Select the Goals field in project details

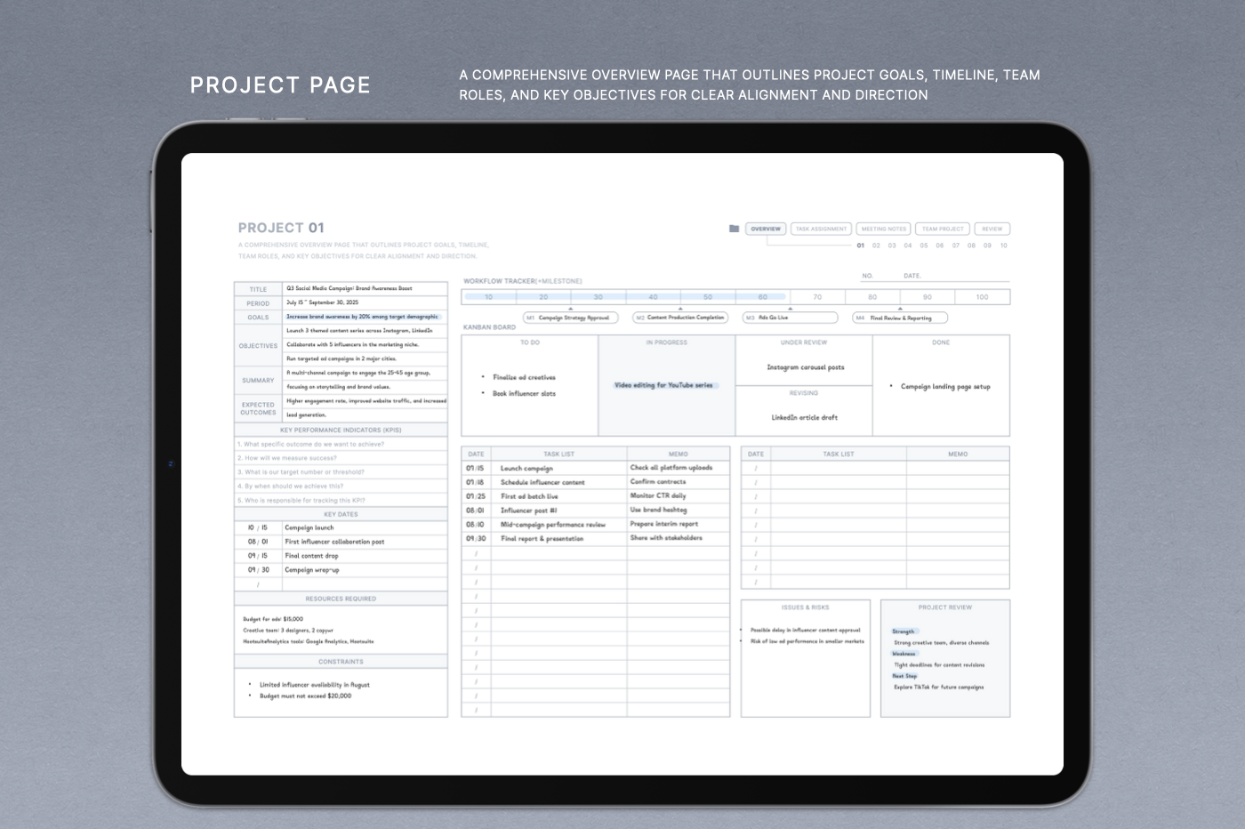pos(362,317)
